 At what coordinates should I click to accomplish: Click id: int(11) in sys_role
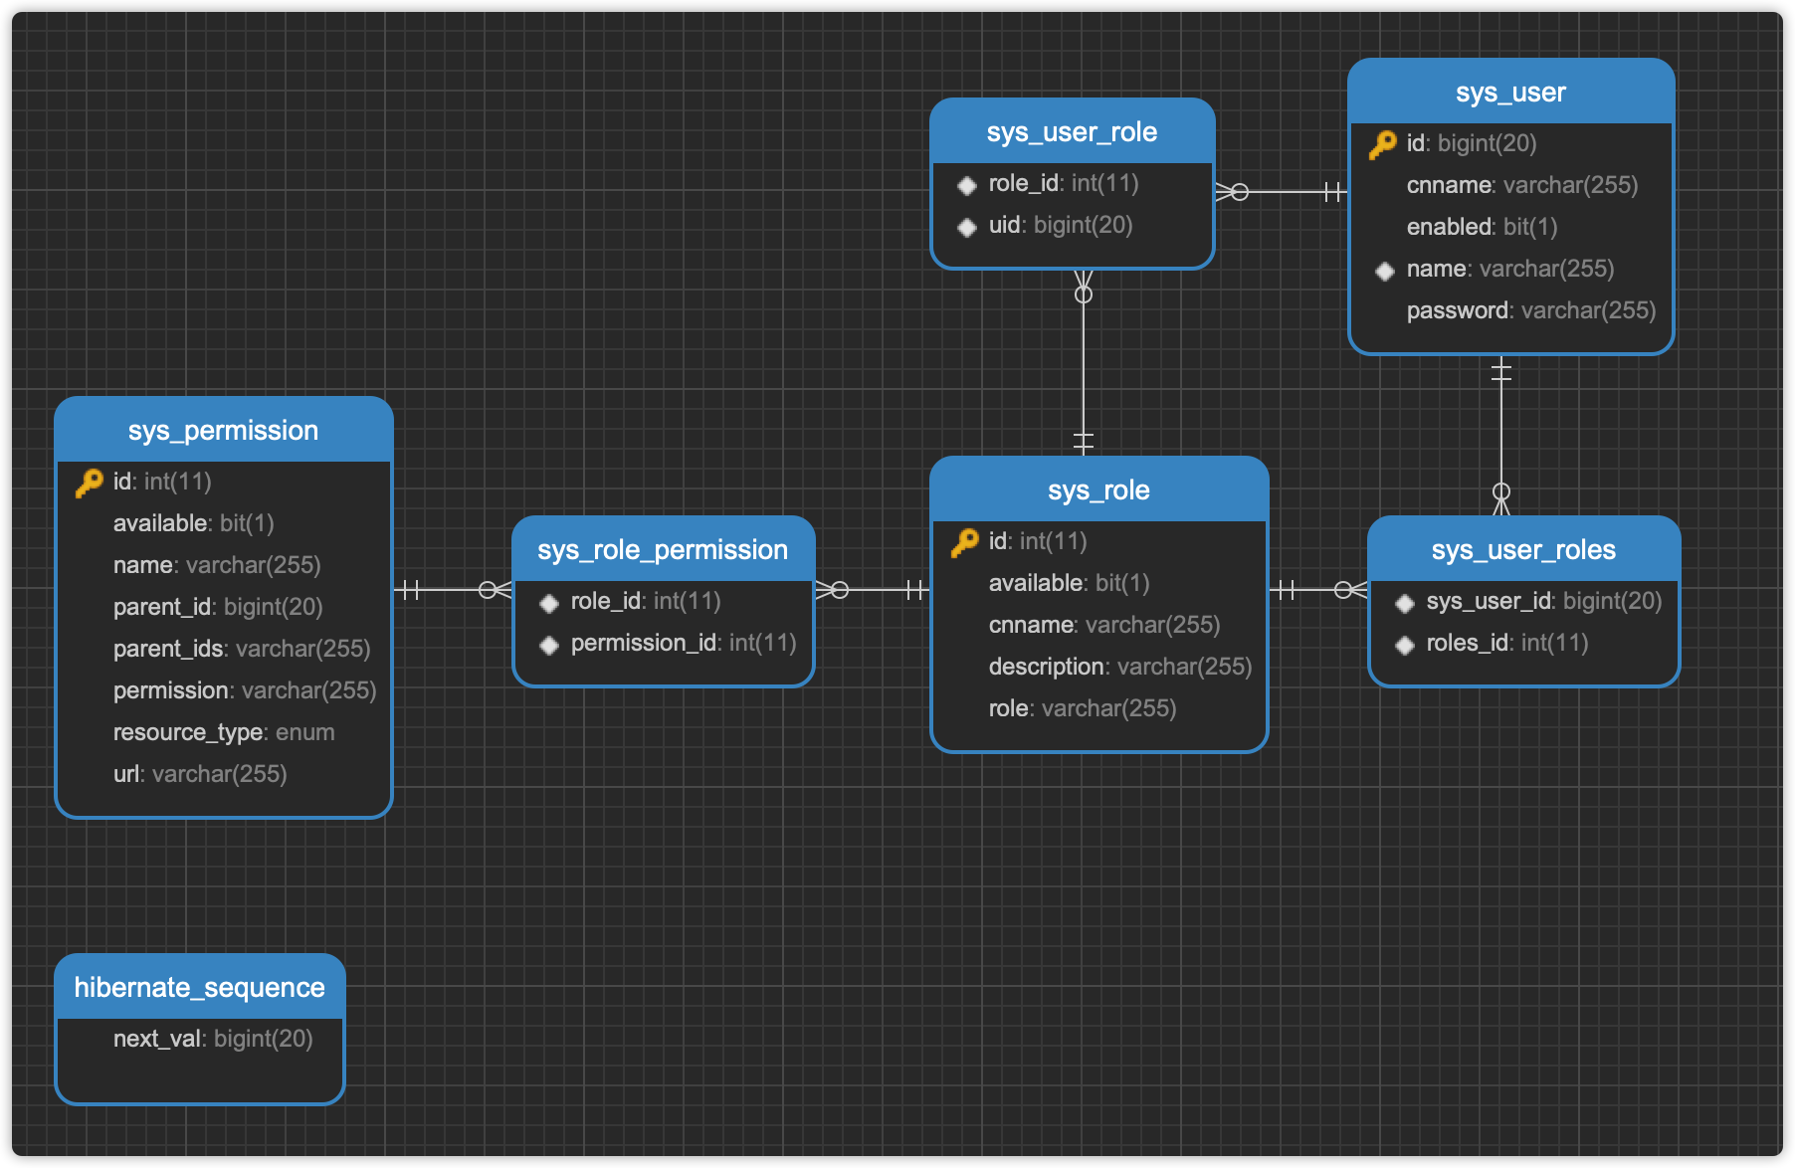(1038, 541)
